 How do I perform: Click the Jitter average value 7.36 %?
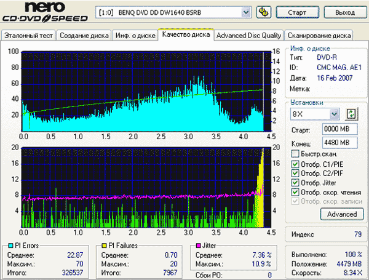pos(262,255)
